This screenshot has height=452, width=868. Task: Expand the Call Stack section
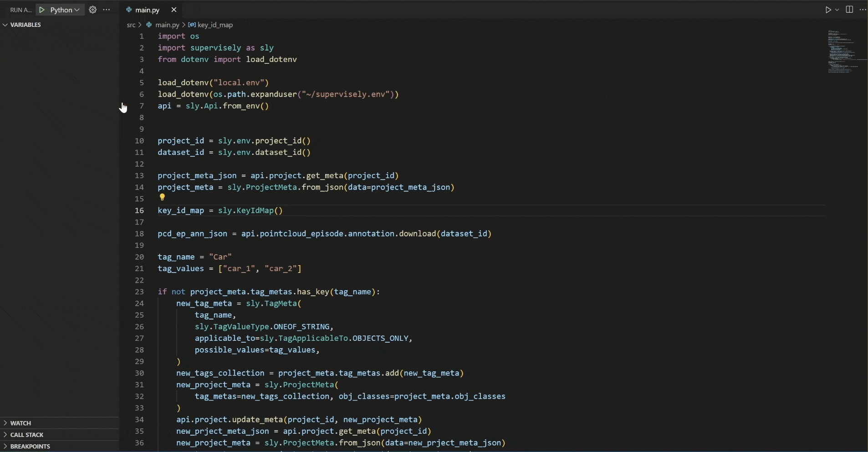click(x=27, y=435)
